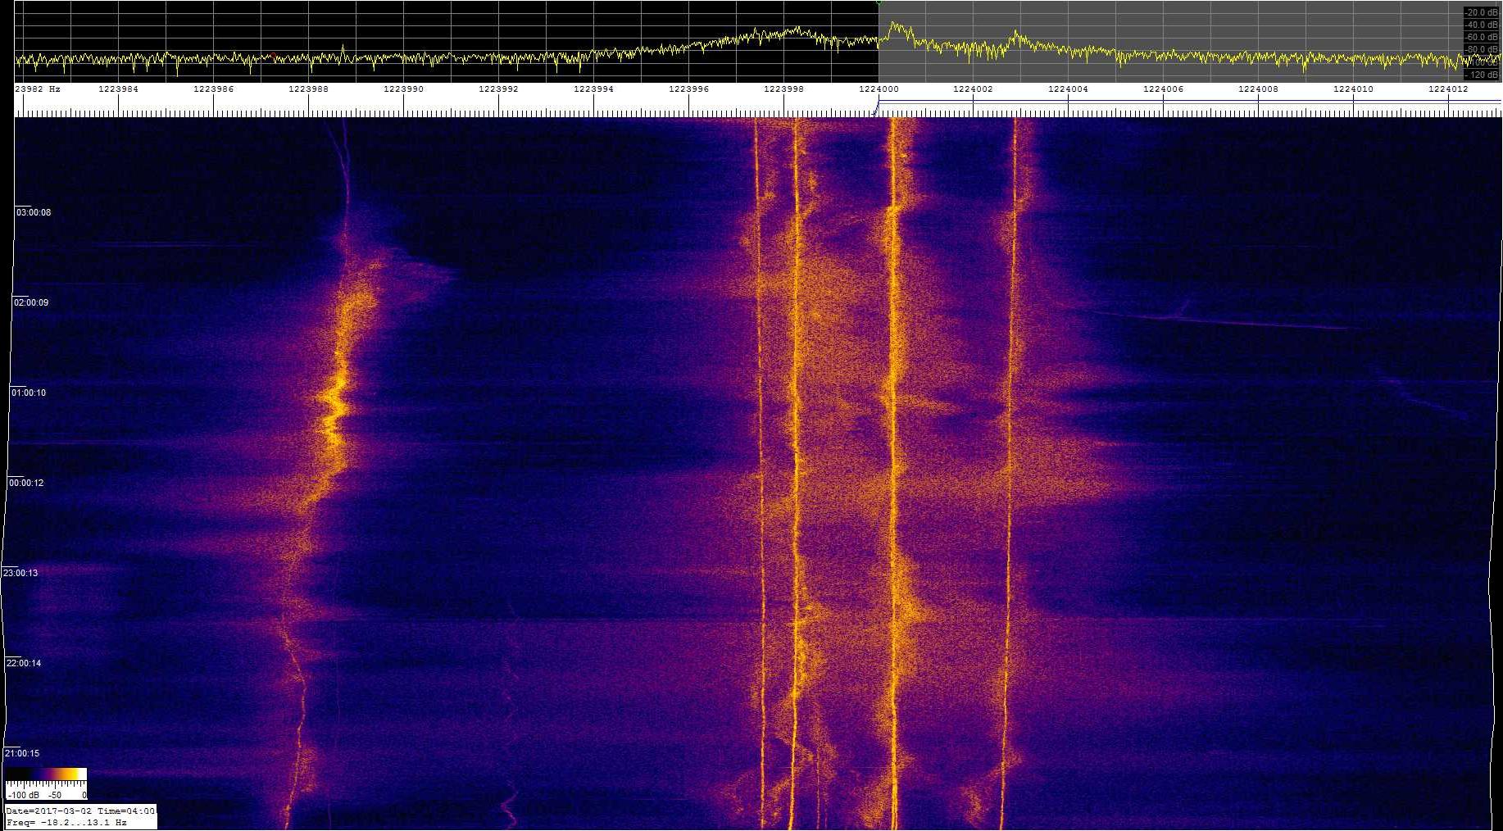Click the 1224012 frequency label

click(x=1448, y=89)
